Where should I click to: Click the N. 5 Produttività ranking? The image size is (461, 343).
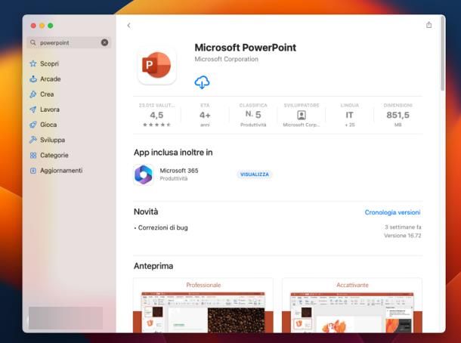(253, 115)
